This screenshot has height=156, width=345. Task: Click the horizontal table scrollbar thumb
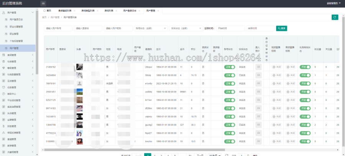[x=135, y=149]
